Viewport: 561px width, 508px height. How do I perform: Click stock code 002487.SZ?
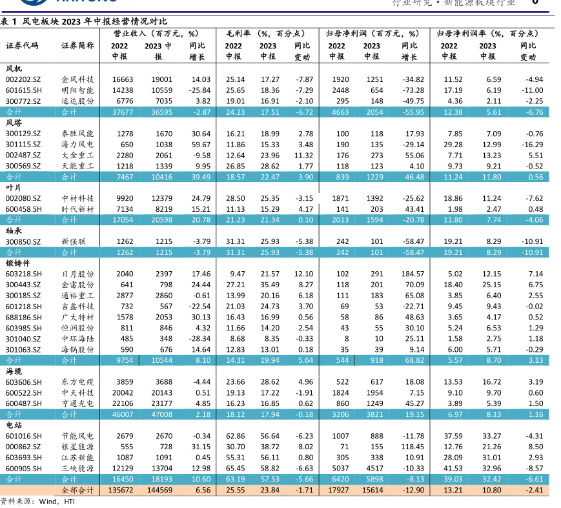point(23,156)
